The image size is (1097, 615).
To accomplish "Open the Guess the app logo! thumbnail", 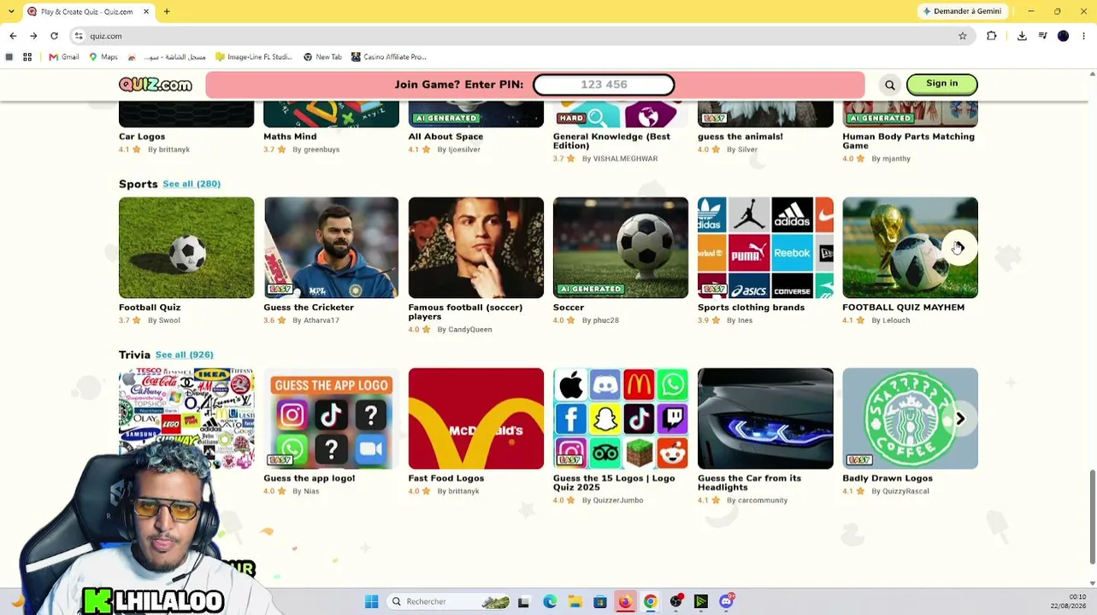I will point(331,419).
